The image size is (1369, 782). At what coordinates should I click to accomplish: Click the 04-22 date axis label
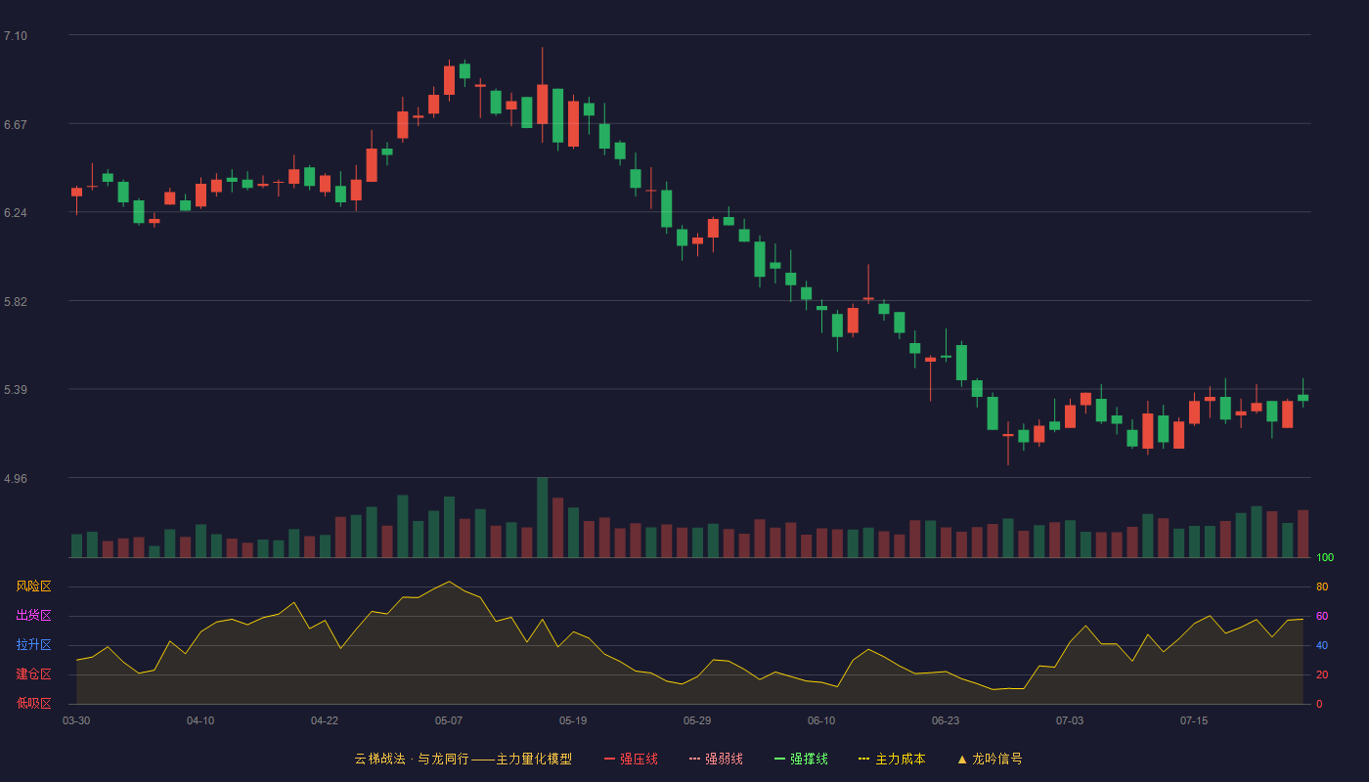pos(325,720)
